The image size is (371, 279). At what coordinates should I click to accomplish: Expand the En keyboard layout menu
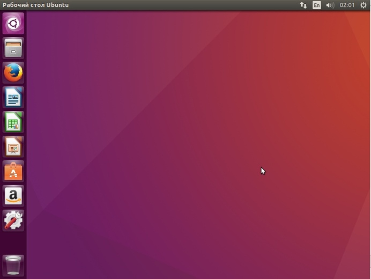click(317, 5)
